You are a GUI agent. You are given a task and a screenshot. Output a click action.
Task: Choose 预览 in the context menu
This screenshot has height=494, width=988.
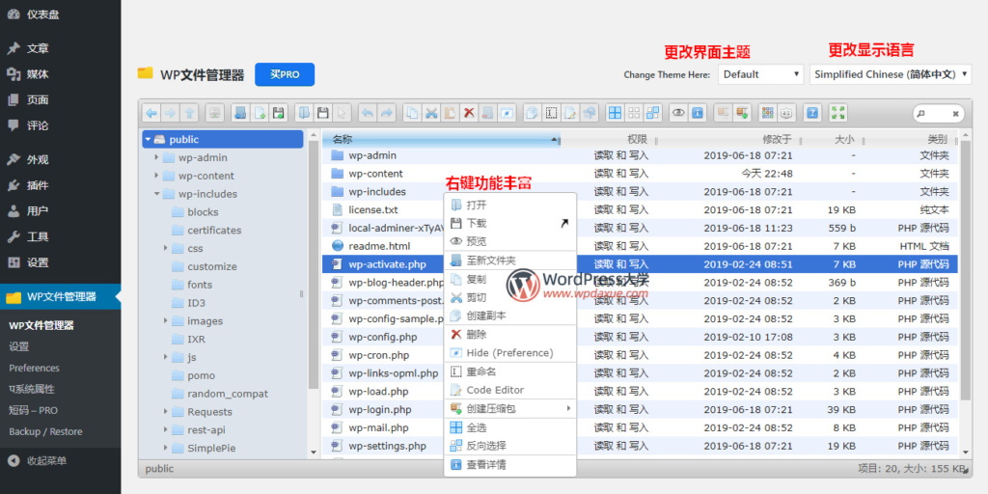pyautogui.click(x=510, y=241)
